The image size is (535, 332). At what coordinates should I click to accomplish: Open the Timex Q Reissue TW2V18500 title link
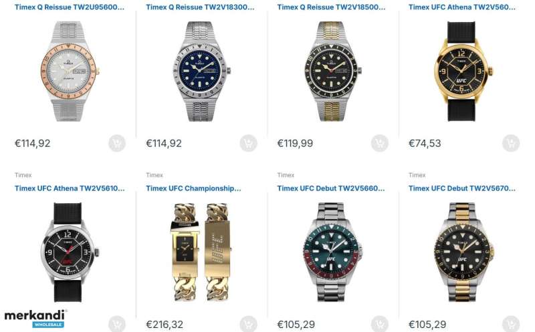331,7
